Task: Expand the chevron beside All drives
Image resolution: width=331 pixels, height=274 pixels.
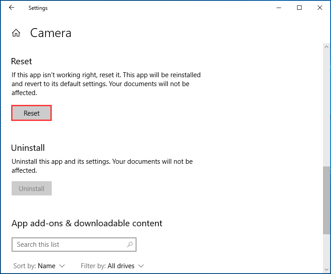Action: (x=141, y=266)
